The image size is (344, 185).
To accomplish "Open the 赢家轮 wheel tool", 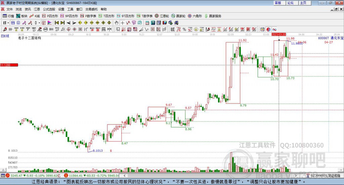I will pyautogui.click(x=178, y=16).
